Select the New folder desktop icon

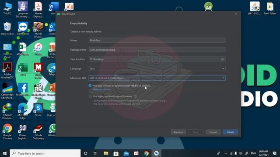(270, 8)
